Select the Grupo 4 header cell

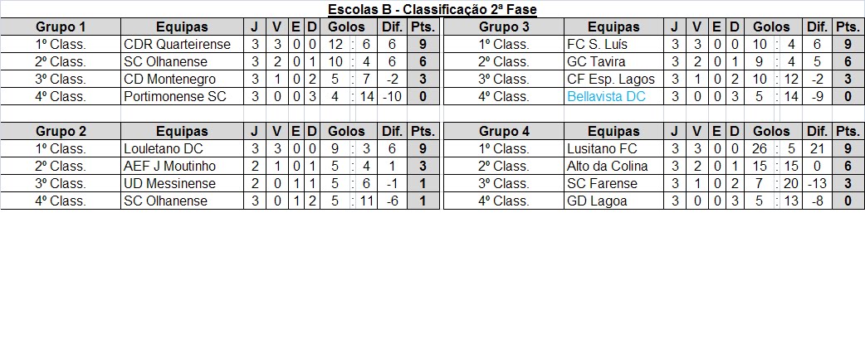504,132
